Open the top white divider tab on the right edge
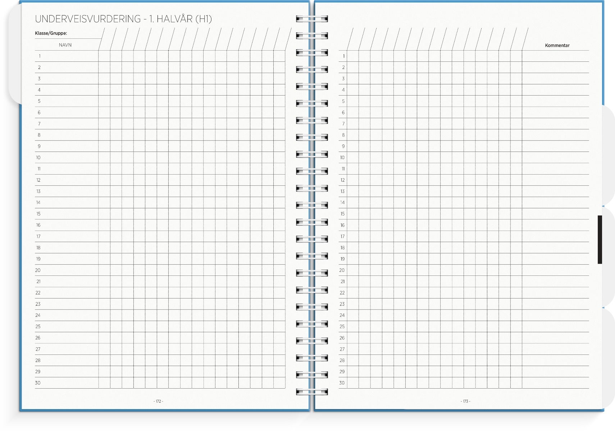Screen dimensions: 615x431 [608, 154]
